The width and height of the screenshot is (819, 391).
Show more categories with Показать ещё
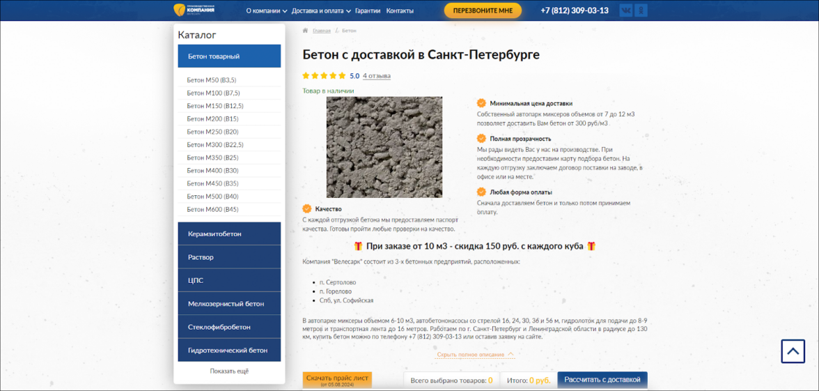coord(229,371)
